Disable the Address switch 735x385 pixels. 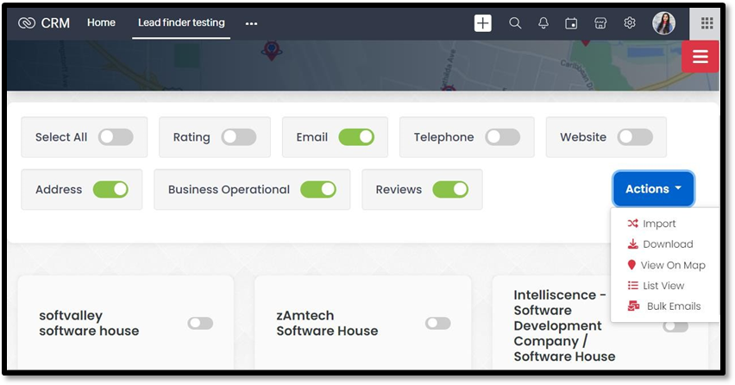pyautogui.click(x=110, y=189)
